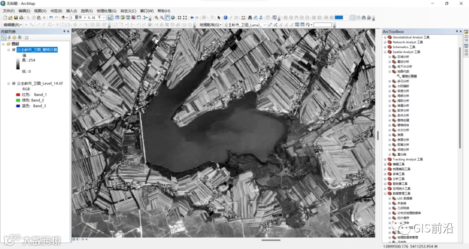This screenshot has height=249, width=469.
Task: Open the 编辑器(R) dropdown button
Action: (13, 25)
